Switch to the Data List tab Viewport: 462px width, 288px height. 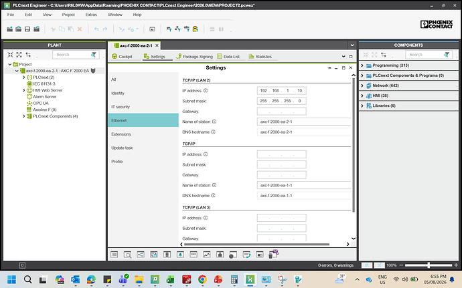tap(228, 57)
